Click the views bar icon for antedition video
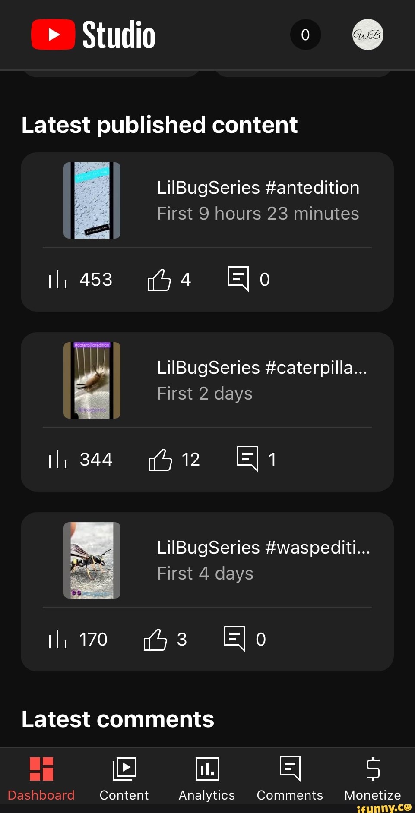The image size is (415, 813). [x=57, y=280]
